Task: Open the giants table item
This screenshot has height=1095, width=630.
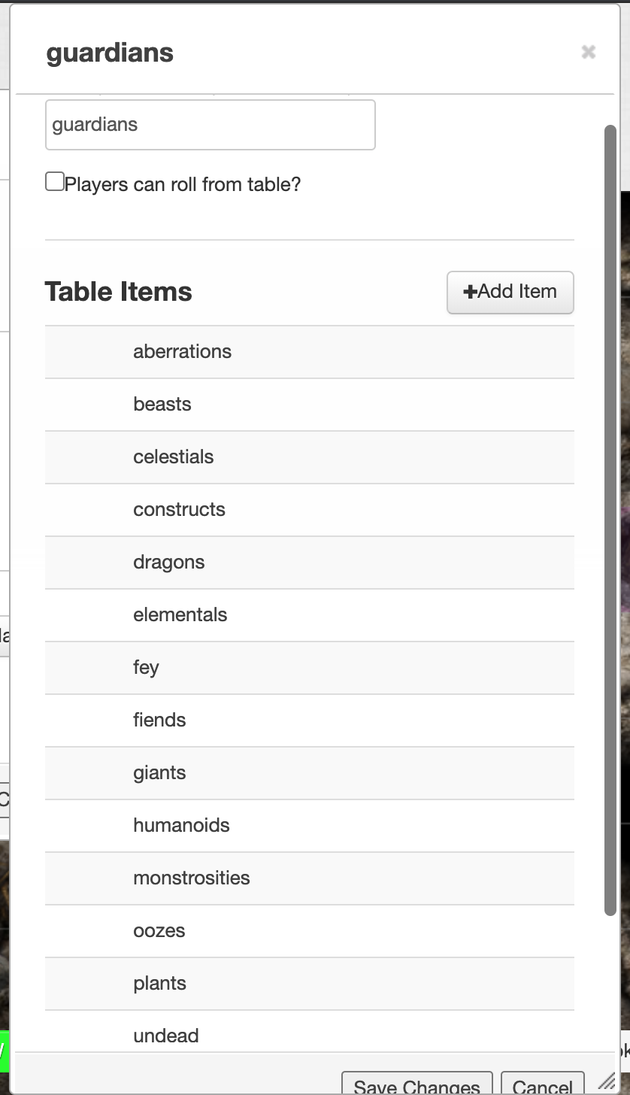Action: point(310,773)
